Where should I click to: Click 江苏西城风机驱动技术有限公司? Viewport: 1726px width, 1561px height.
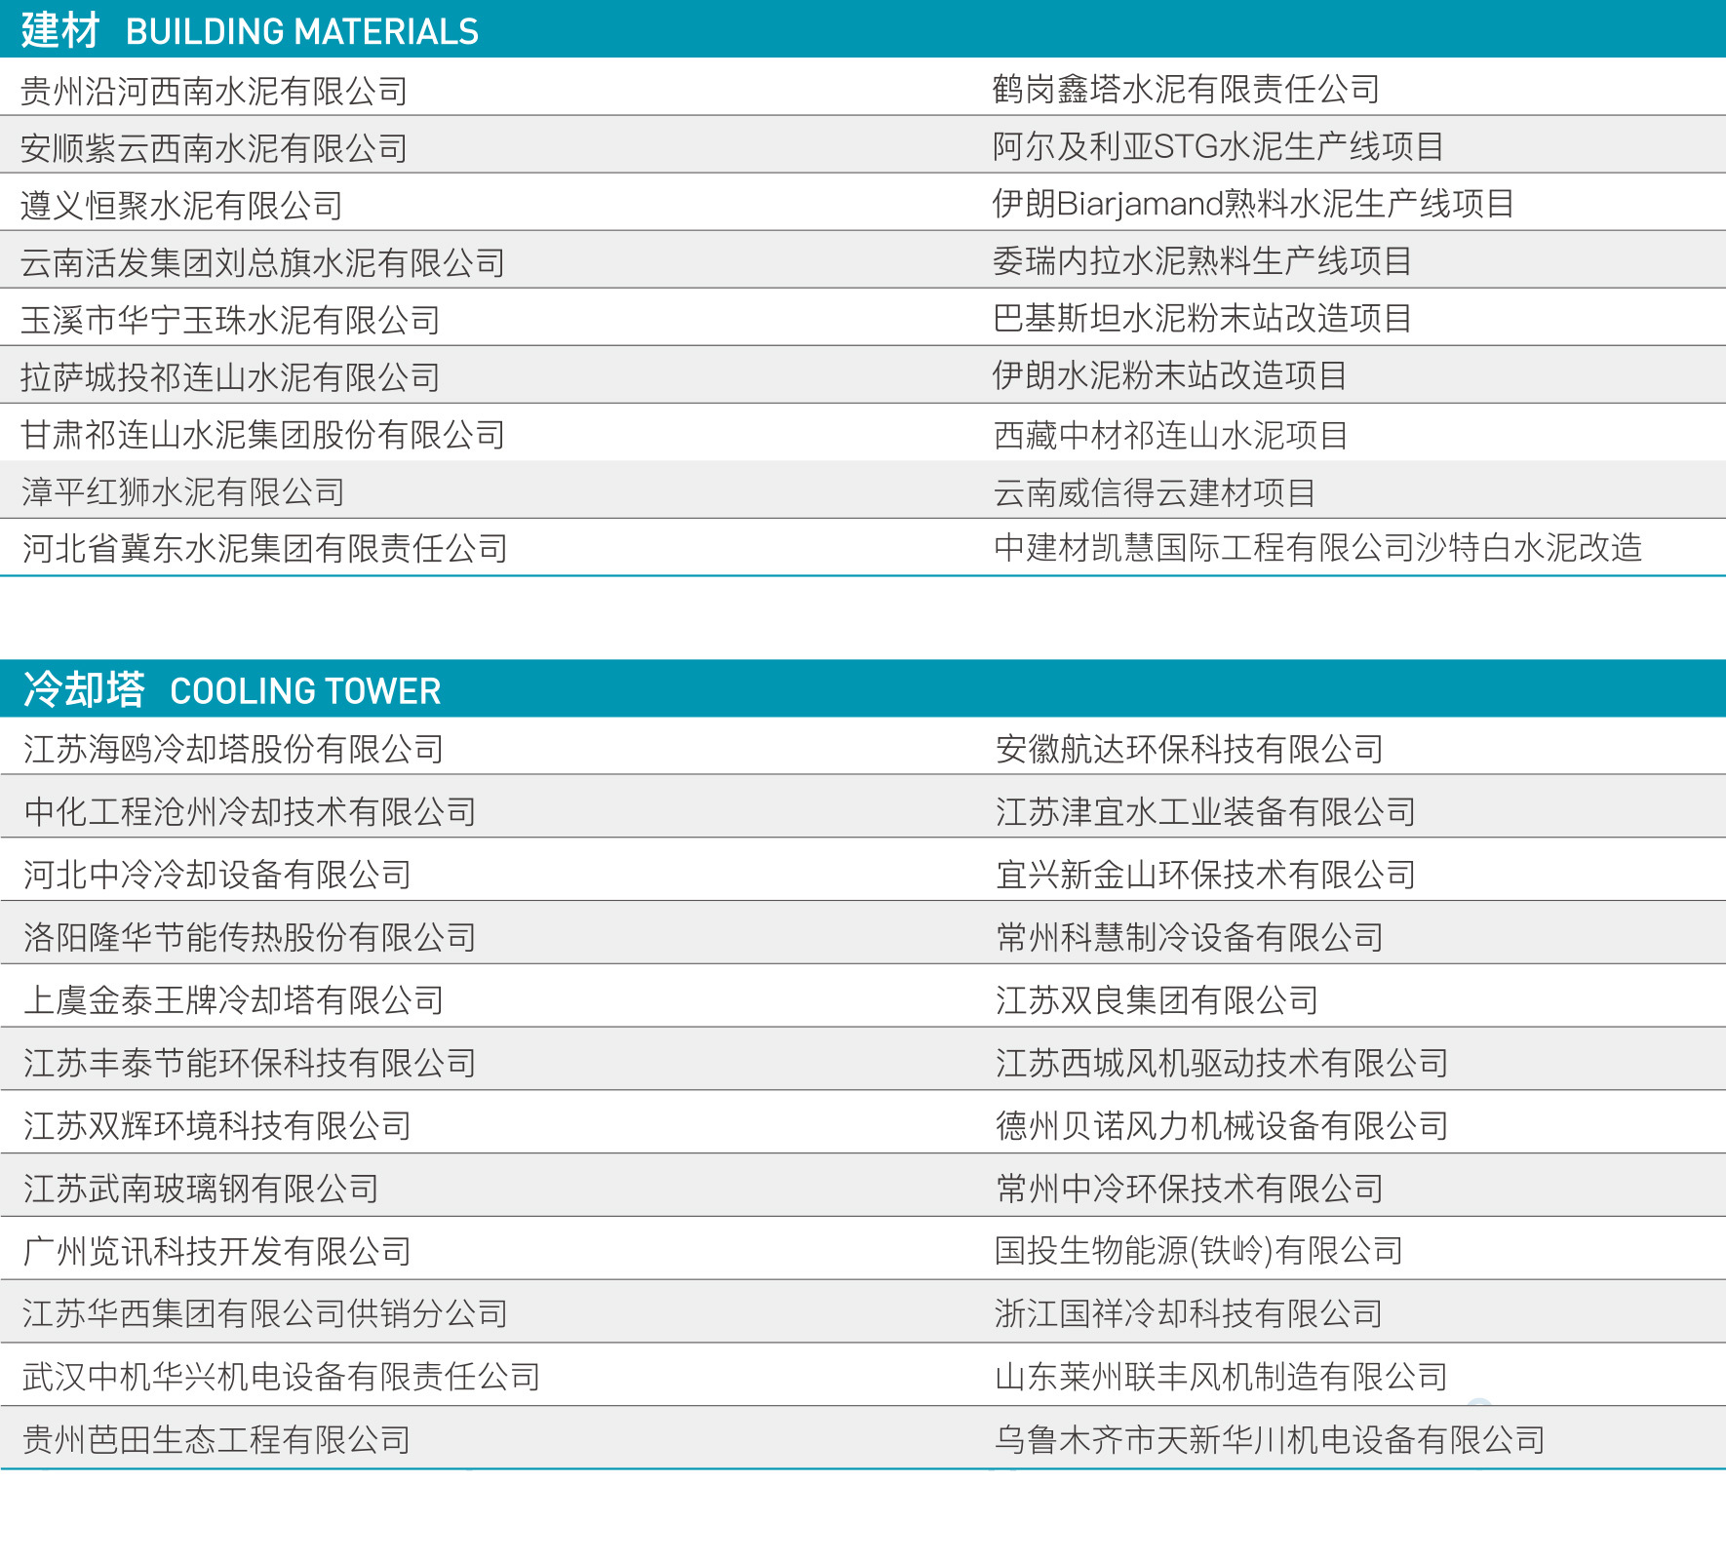(1222, 1063)
